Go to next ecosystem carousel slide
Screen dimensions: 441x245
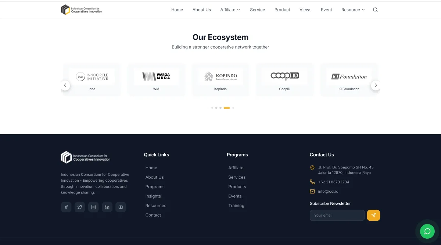[376, 85]
